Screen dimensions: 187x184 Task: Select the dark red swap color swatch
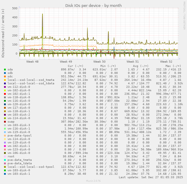click(5, 122)
